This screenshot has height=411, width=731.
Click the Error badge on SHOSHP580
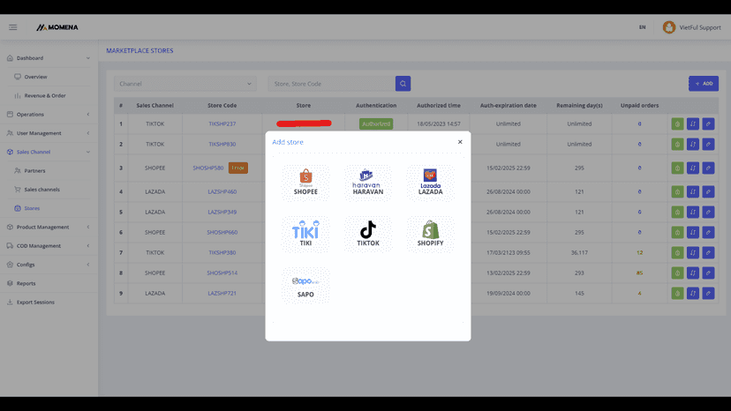click(x=238, y=168)
